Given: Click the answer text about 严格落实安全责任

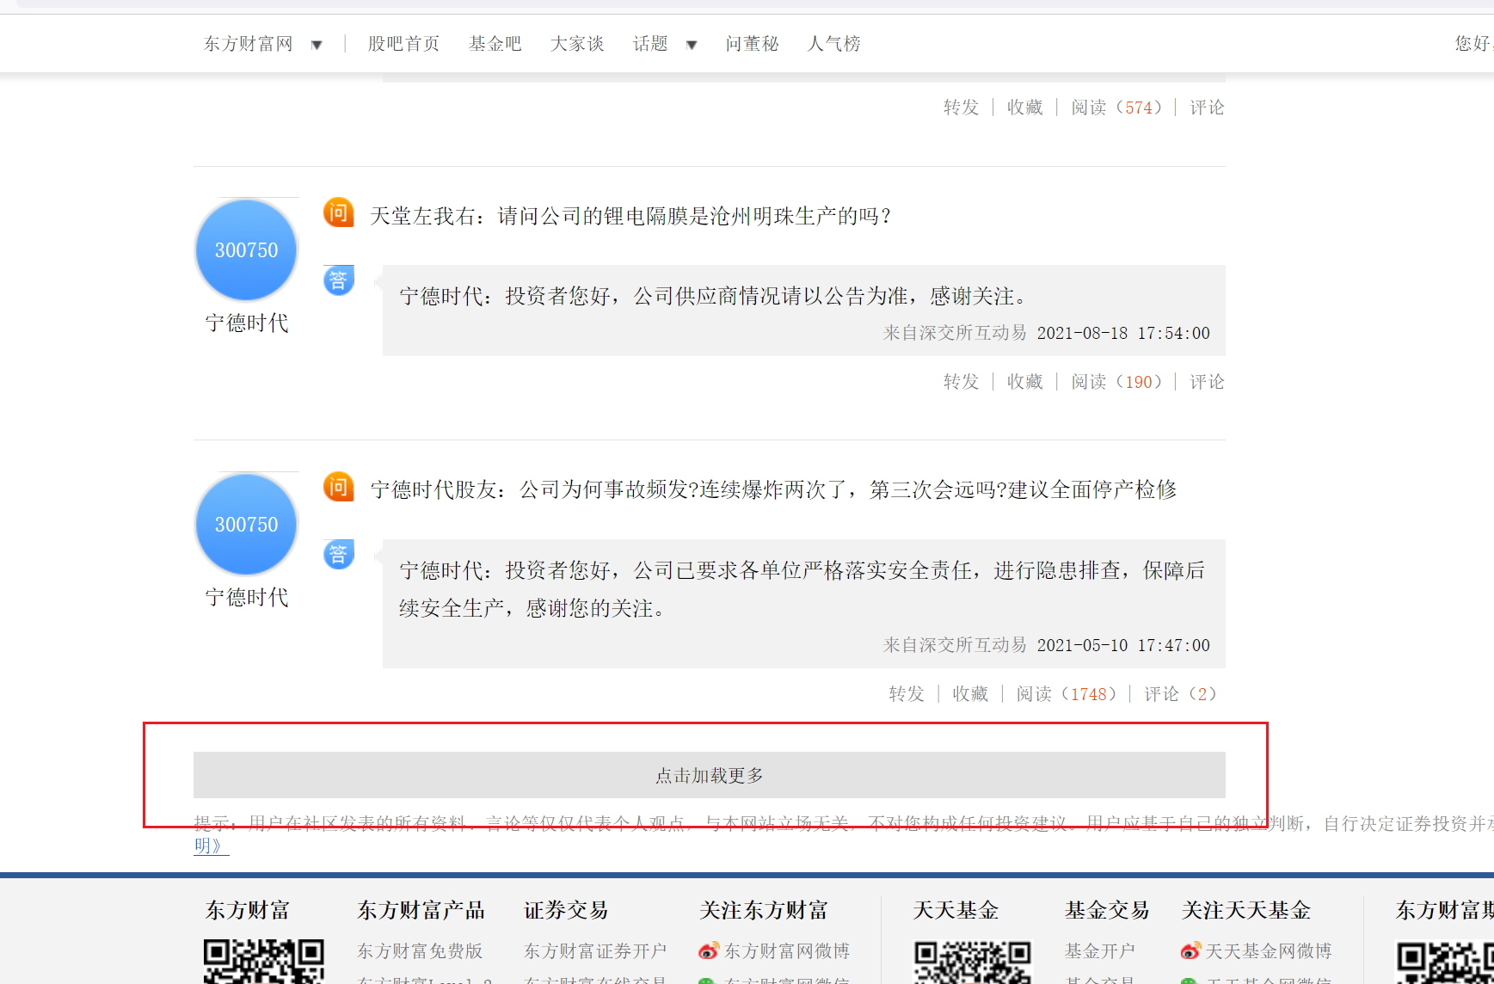Looking at the screenshot, I should coord(802,589).
